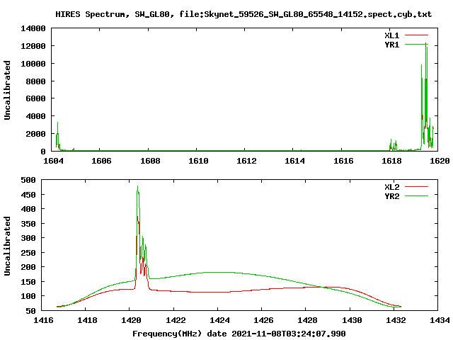The image size is (453, 340).
Task: Click the bottom plot Uncalibrated axis label
Action: [x=7, y=246]
